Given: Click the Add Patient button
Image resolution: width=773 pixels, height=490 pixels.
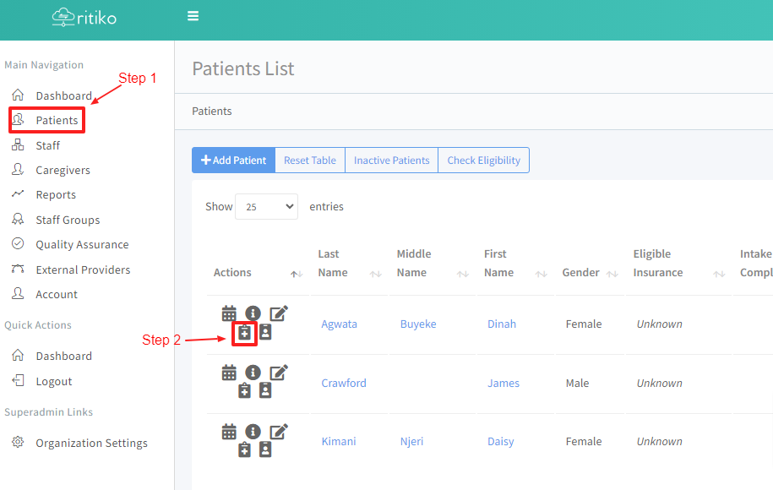Looking at the screenshot, I should tap(234, 161).
